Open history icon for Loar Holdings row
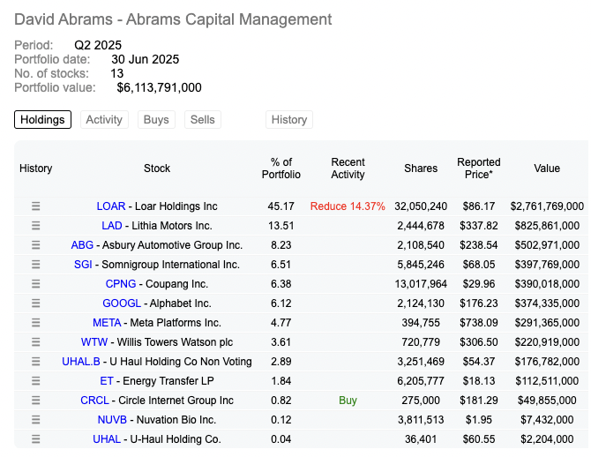591x457 pixels. point(36,206)
